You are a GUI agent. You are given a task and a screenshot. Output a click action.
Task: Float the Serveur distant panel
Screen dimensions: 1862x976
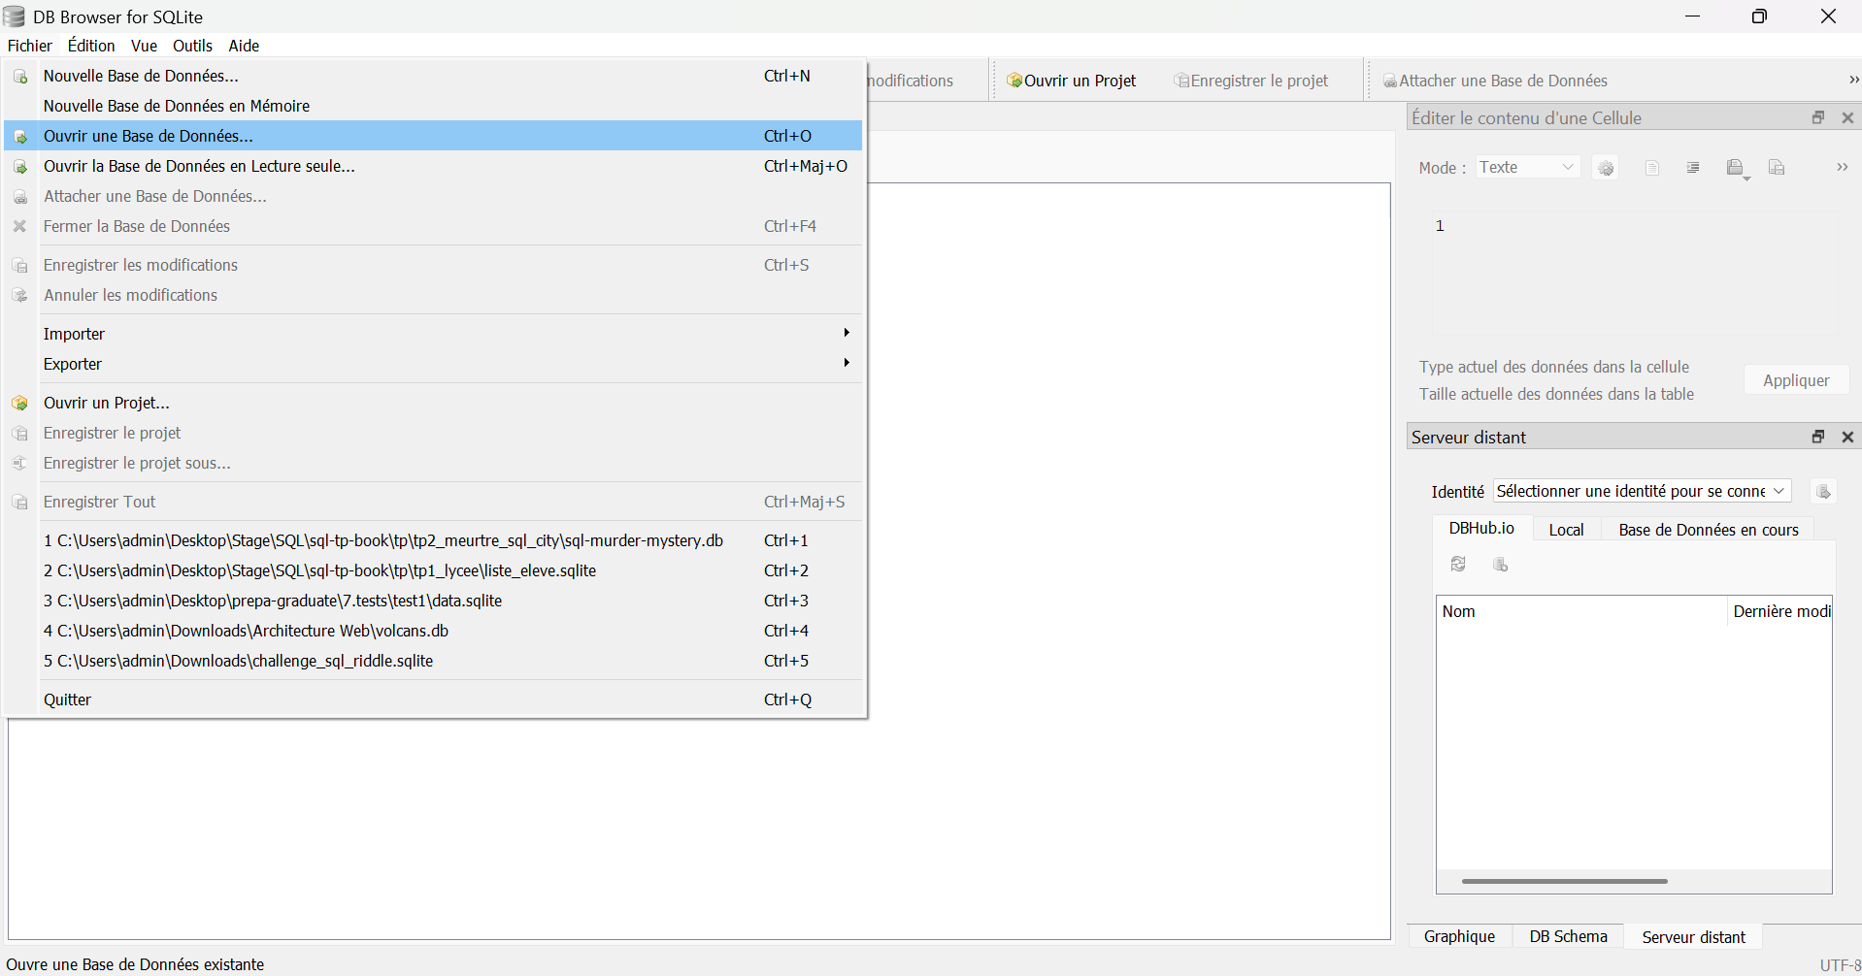click(x=1817, y=437)
